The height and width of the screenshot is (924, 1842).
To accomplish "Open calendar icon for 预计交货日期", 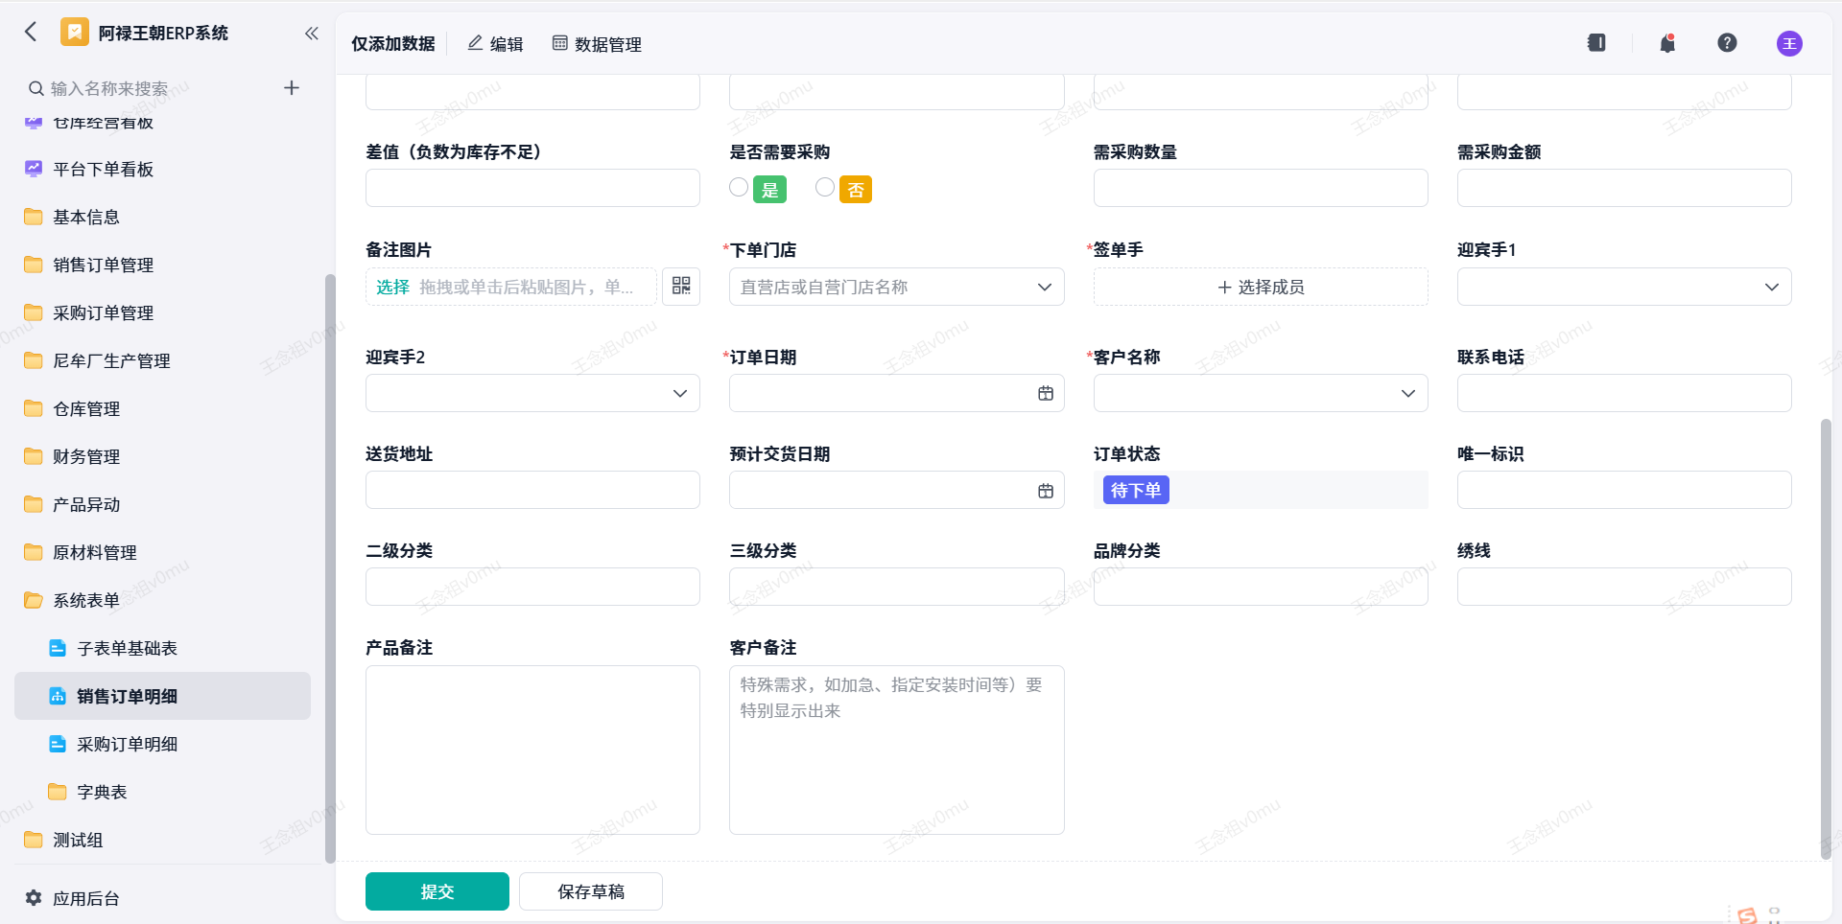I will click(x=1046, y=491).
